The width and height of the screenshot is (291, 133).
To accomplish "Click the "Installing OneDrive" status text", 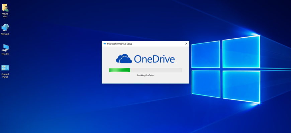I will [x=145, y=75].
